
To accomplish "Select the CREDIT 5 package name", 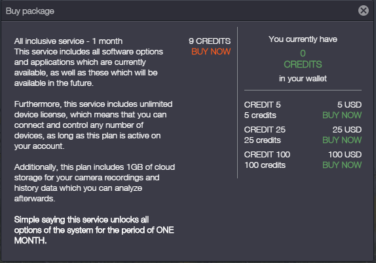I will (262, 105).
